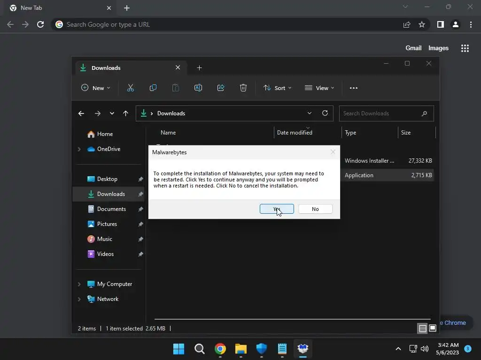Viewport: 481px width, 360px height.
Task: Open the Google apps grid
Action: [x=465, y=48]
